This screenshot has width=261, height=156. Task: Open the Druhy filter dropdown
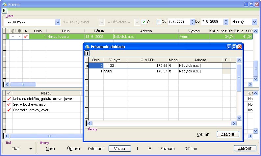[x=58, y=22]
